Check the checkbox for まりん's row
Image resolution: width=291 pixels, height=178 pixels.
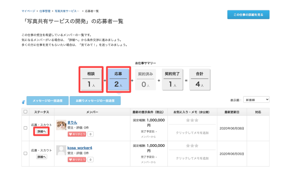pyautogui.click(x=25, y=128)
